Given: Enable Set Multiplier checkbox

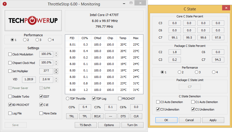Looking at the screenshot, I should point(10,71).
